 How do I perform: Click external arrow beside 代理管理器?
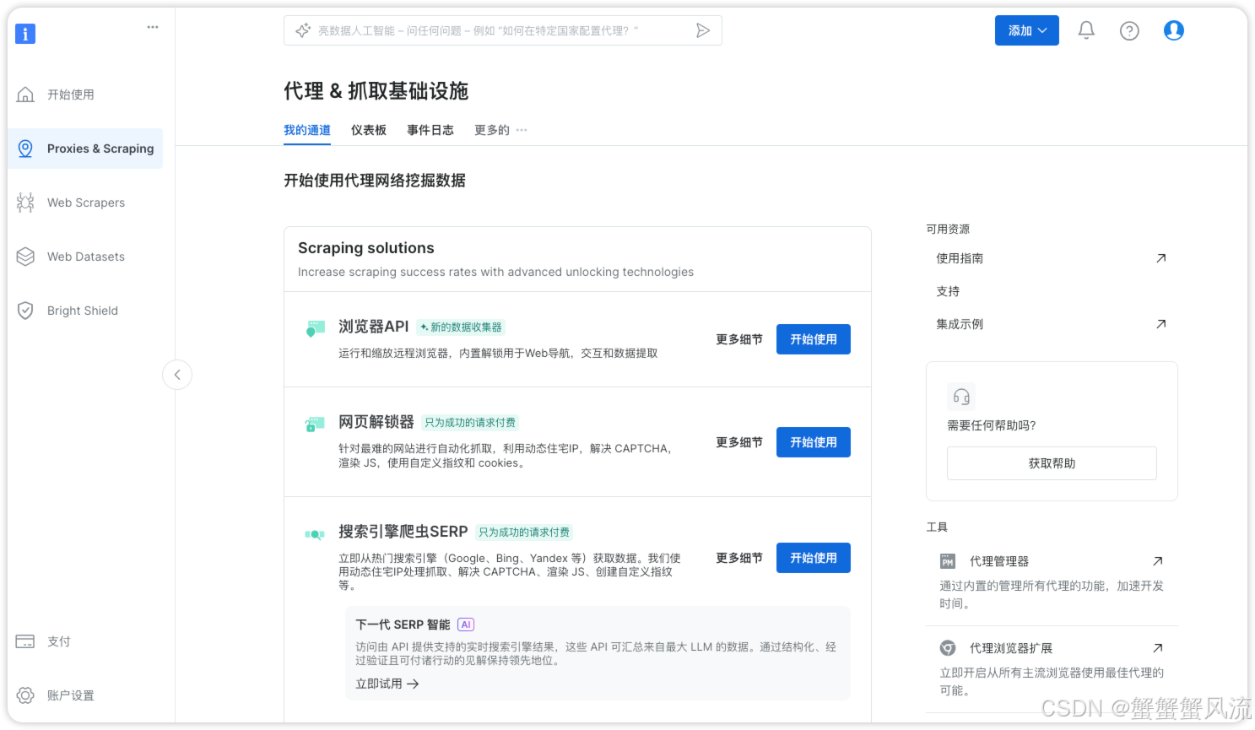point(1158,561)
